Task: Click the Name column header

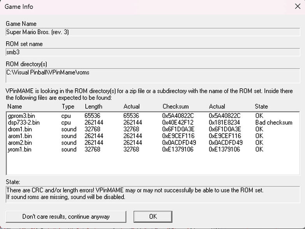Action: pos(14,107)
